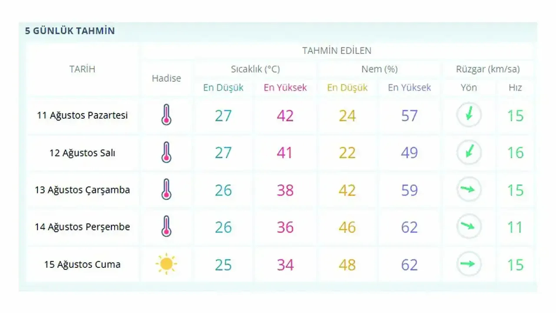Select the 13 Ağustos Çarşamba date cell
The height and width of the screenshot is (313, 556).
click(x=82, y=190)
